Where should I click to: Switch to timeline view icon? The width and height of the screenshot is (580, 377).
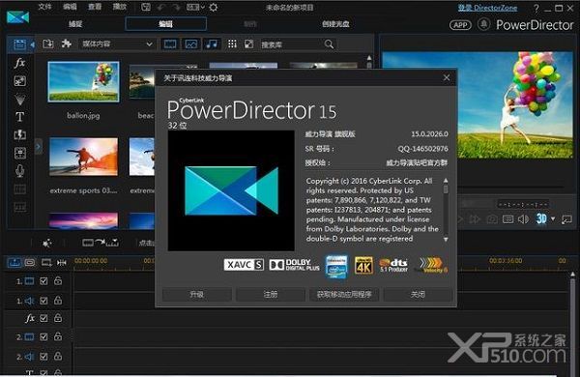coord(14,263)
